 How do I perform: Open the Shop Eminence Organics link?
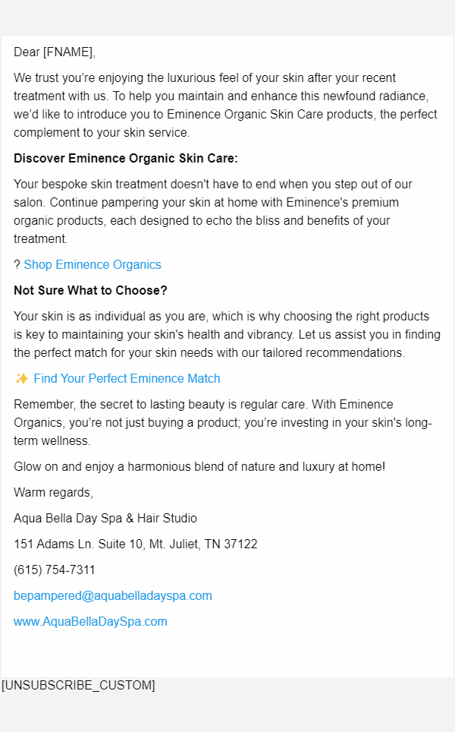pos(93,265)
